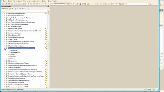Select НастройкаПравДоступа in the tree
The height and width of the screenshot is (92, 164).
pyautogui.click(x=15, y=29)
